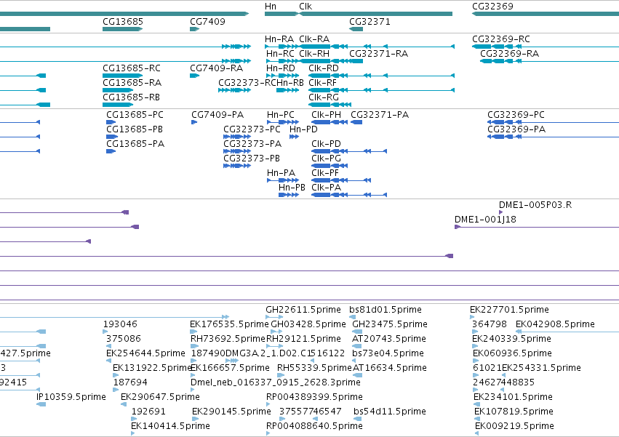Select protein Clk-PF
619x437 pixels.
coord(325,173)
